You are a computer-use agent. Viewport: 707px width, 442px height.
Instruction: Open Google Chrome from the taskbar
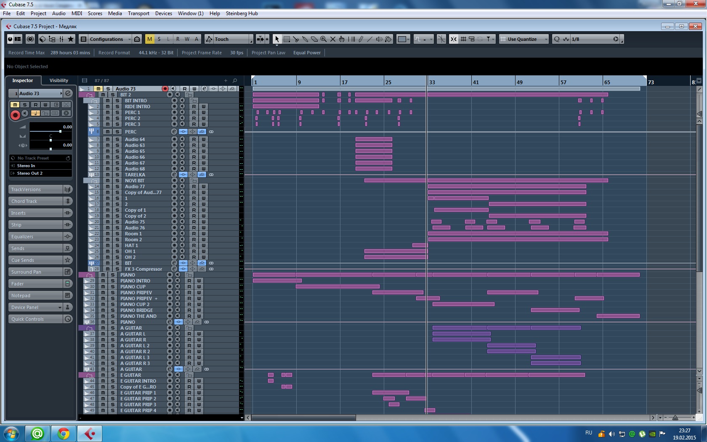pyautogui.click(x=64, y=433)
